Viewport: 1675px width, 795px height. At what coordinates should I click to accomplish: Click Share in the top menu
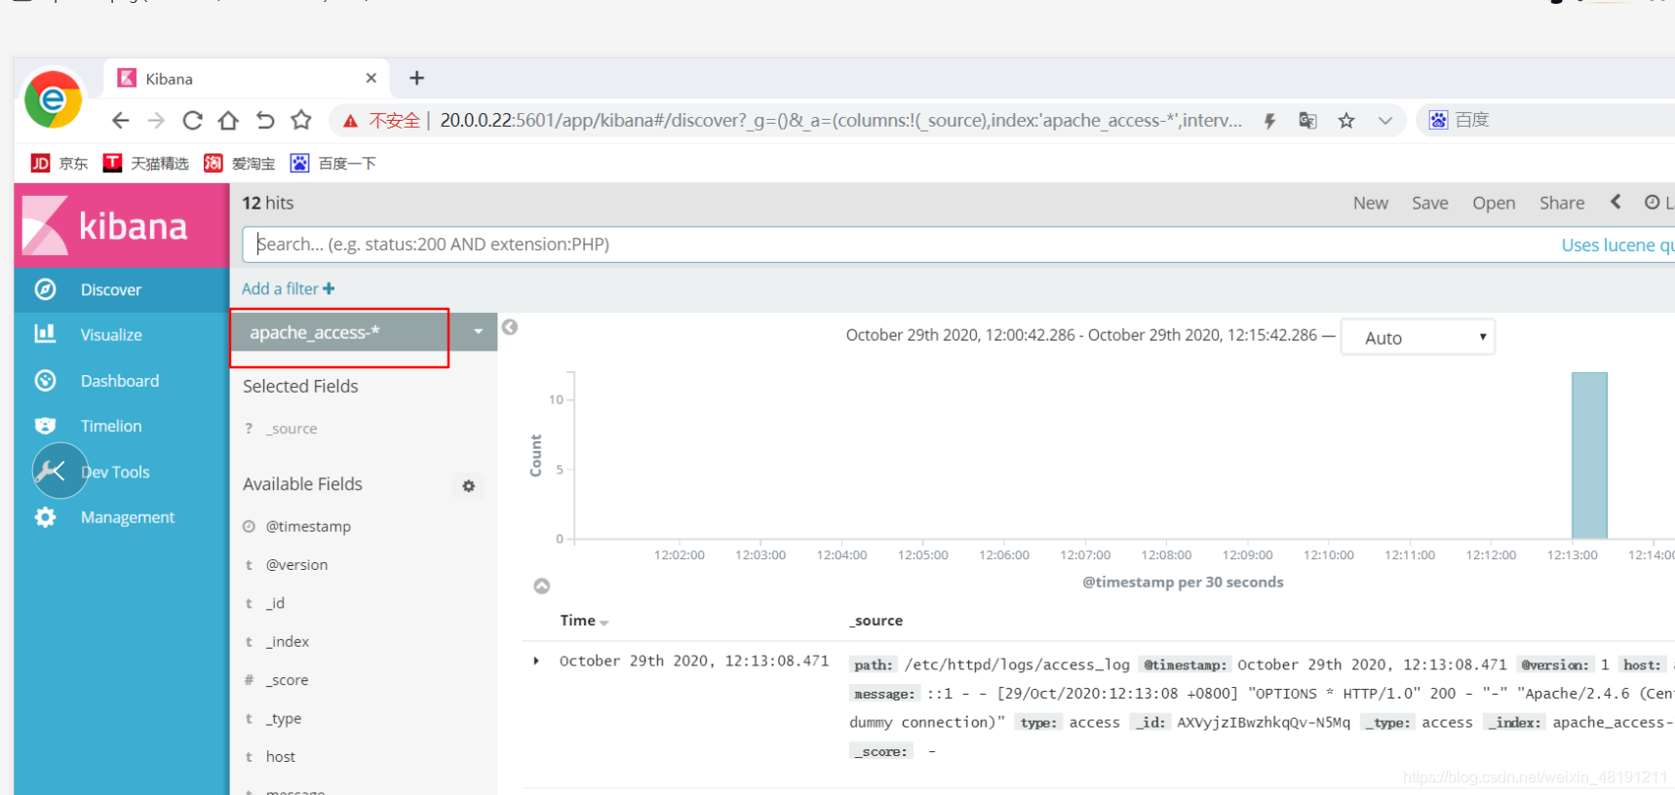coord(1561,203)
